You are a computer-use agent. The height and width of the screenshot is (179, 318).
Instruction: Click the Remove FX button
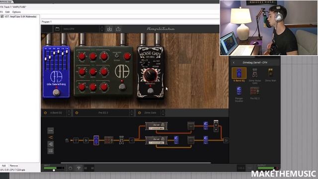[x=14, y=166]
